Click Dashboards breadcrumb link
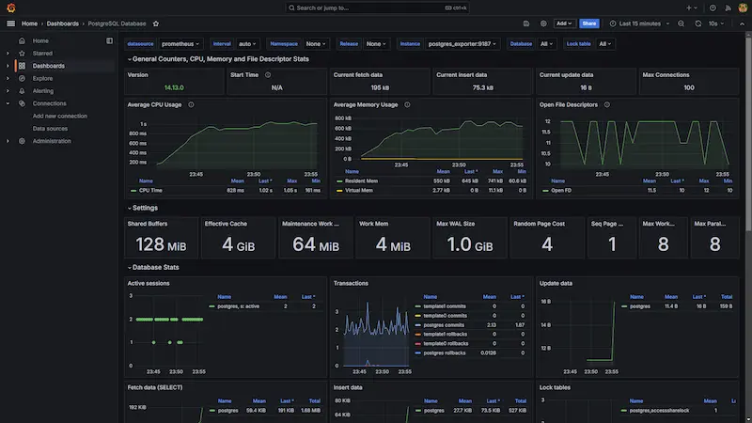Image resolution: width=752 pixels, height=423 pixels. click(x=62, y=23)
